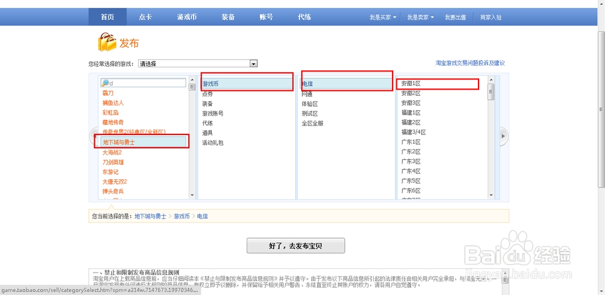605x295 pixels.
Task: Click the 商家入驻 link
Action: [491, 18]
